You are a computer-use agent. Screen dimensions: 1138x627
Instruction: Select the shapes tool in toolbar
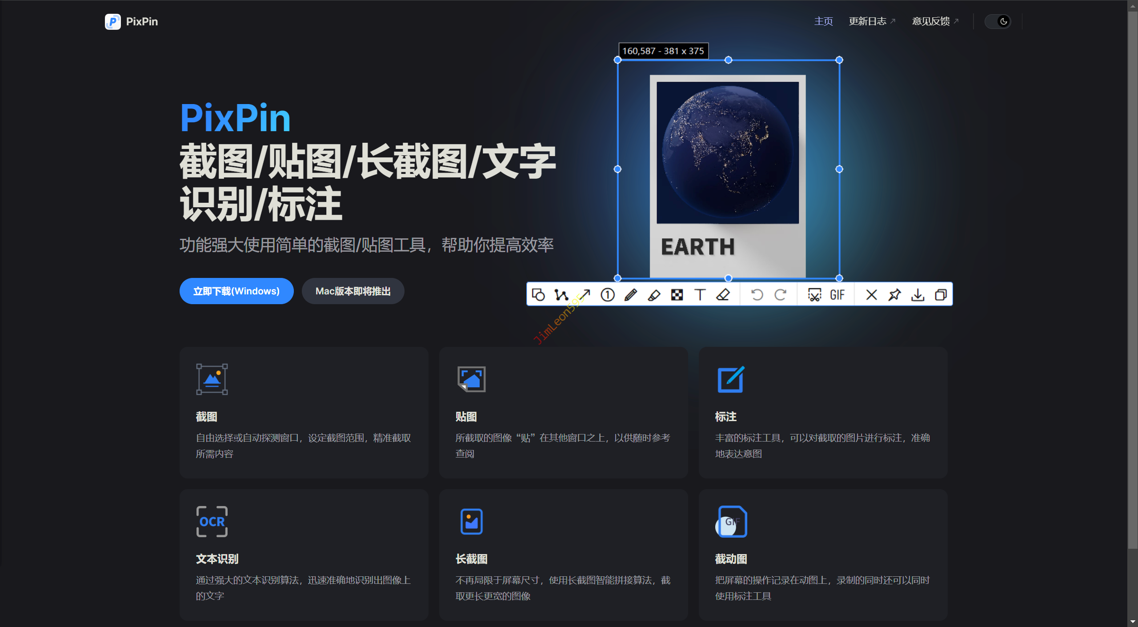(538, 295)
